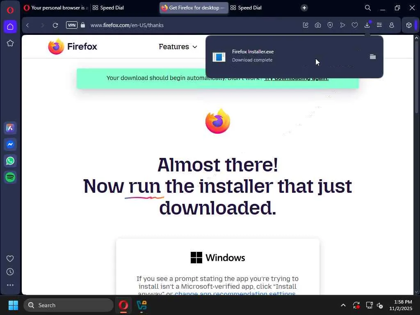420x315 pixels.
Task: Toggle the VPN badge
Action: (71, 25)
